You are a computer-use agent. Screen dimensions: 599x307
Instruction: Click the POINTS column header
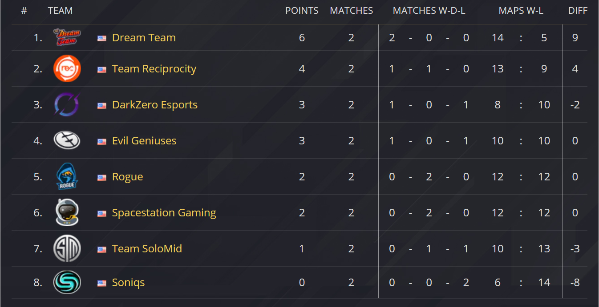302,11
